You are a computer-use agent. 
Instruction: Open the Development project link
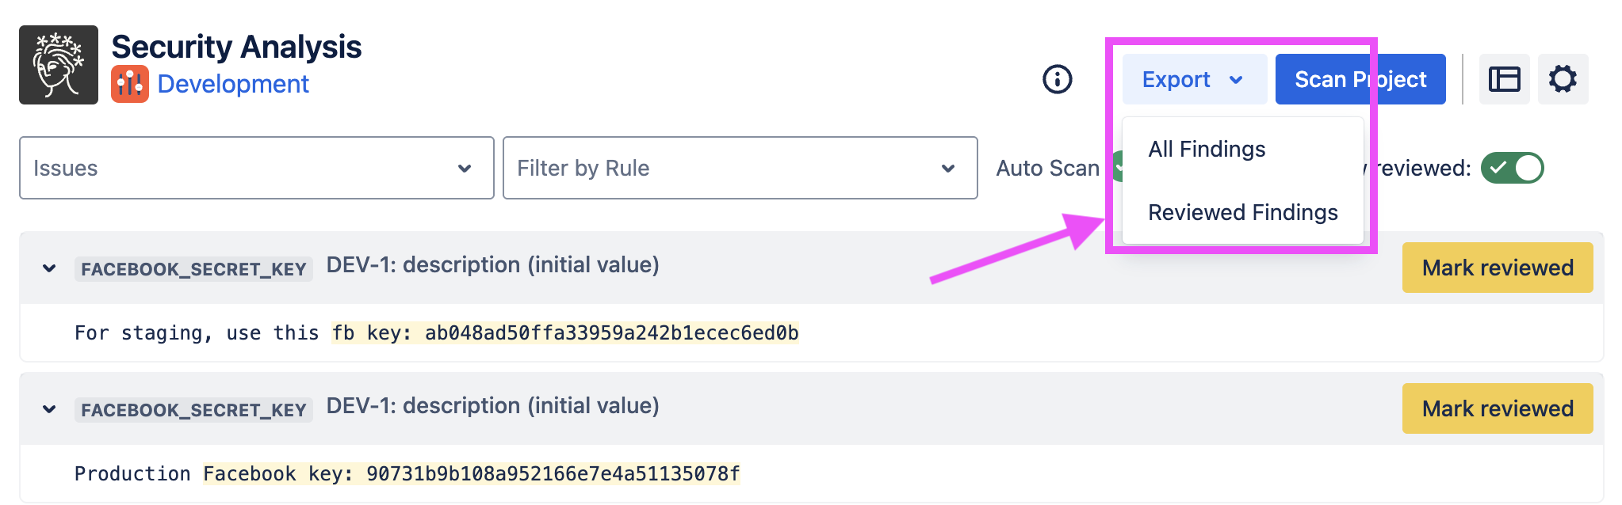pos(233,84)
